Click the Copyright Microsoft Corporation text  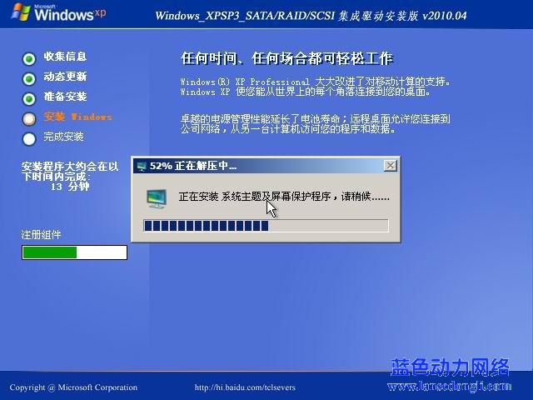(73, 387)
